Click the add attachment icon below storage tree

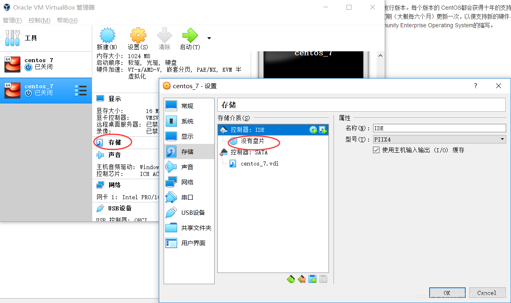313,279
